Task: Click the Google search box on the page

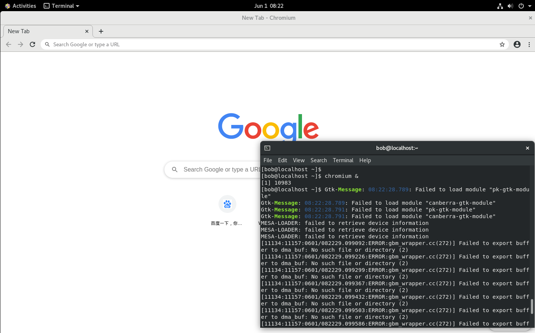Action: click(x=213, y=169)
